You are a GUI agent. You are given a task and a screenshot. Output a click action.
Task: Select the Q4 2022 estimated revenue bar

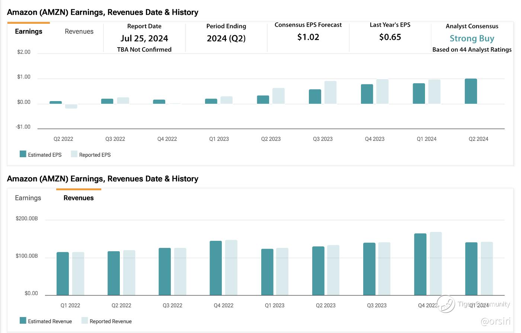[215, 268]
